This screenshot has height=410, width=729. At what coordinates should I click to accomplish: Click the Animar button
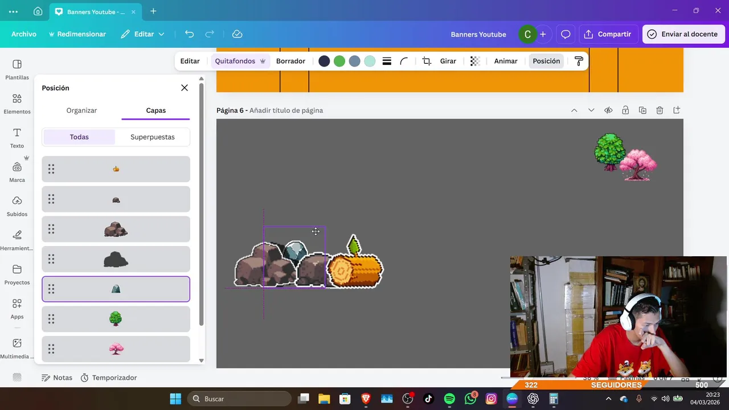(x=506, y=61)
